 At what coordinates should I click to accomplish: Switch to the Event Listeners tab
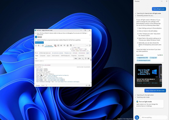point(56,56)
